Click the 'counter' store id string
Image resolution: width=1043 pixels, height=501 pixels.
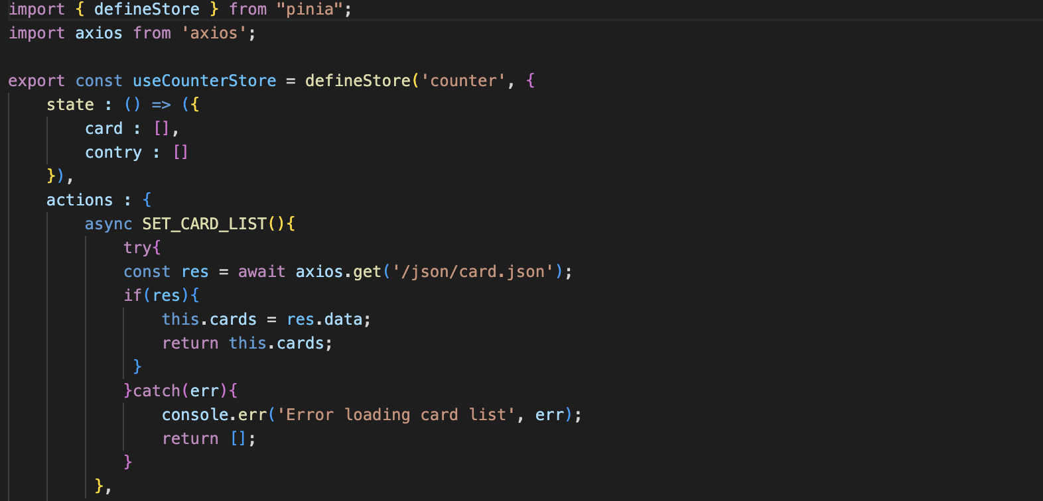click(x=463, y=81)
